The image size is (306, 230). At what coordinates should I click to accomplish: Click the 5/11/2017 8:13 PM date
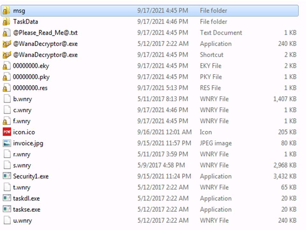(163, 99)
